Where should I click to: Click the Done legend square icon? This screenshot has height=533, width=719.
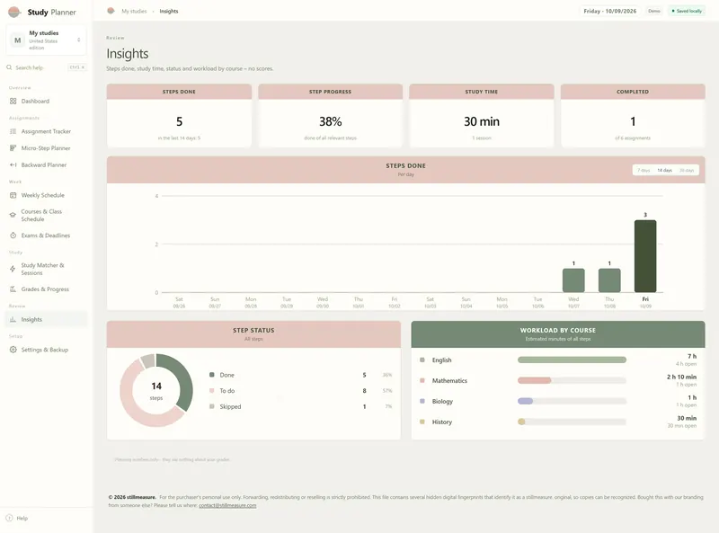[x=212, y=375]
